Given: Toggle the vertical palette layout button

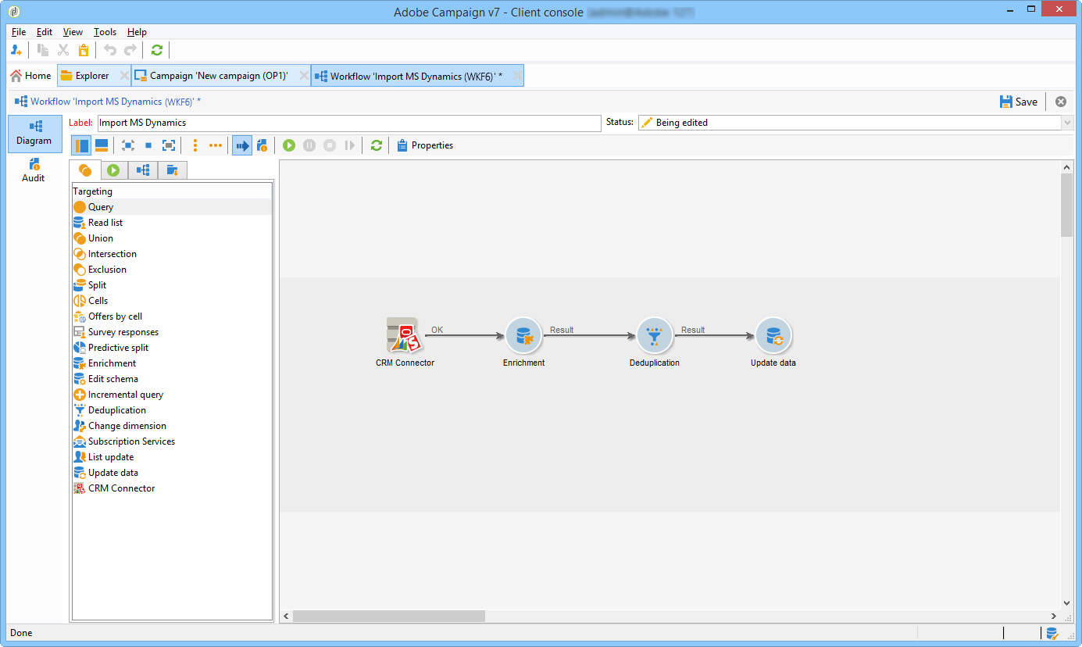Looking at the screenshot, I should click(81, 145).
